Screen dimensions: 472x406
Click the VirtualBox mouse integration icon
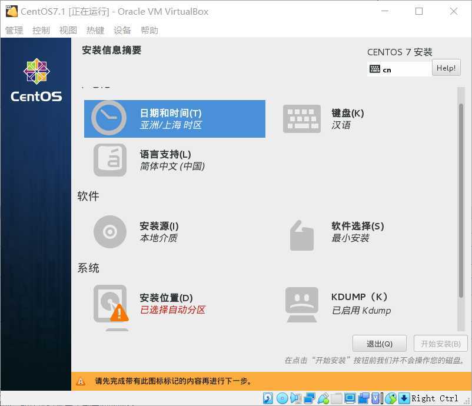391,398
